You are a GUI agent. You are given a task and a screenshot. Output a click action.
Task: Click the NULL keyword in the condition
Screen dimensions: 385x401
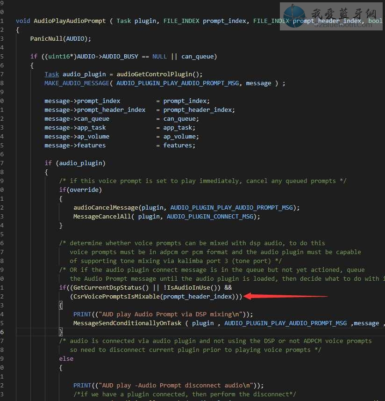point(159,57)
